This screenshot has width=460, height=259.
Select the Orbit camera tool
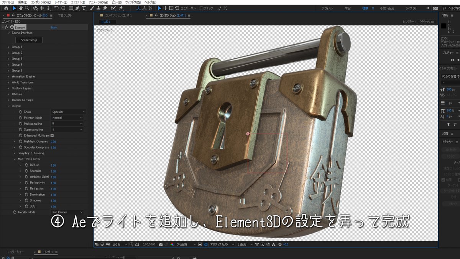pyautogui.click(x=35, y=8)
